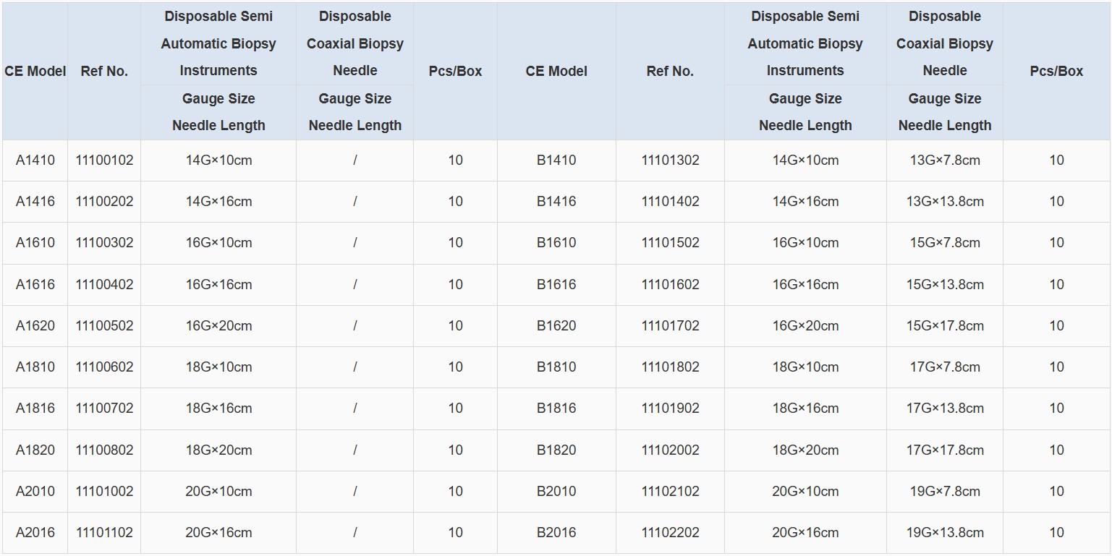Click the right Pcs/Box column header
Image resolution: width=1112 pixels, height=556 pixels.
[1056, 71]
